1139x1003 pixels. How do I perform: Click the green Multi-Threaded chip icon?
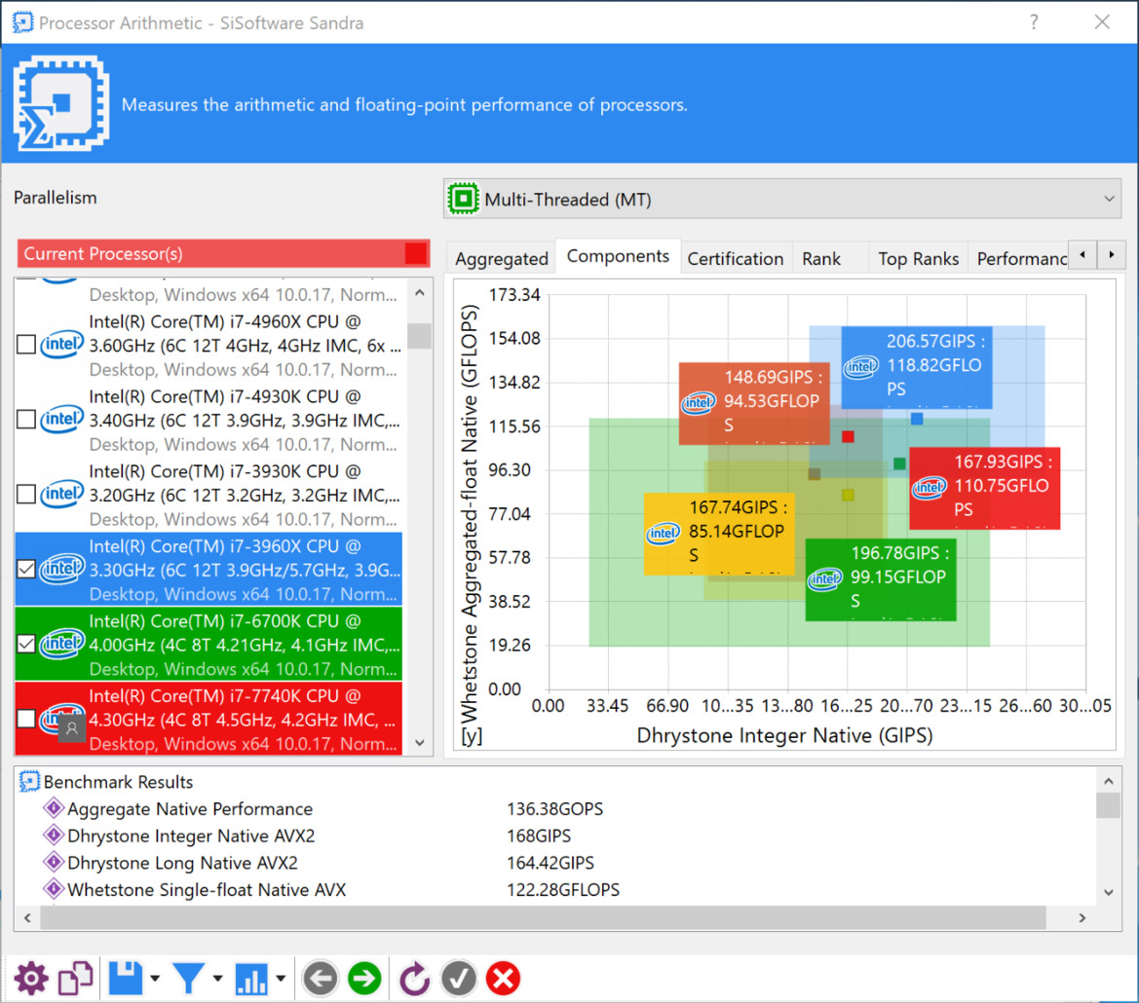(464, 199)
